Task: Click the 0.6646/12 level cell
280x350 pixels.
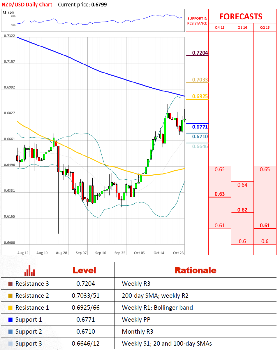Action: pyautogui.click(x=86, y=344)
